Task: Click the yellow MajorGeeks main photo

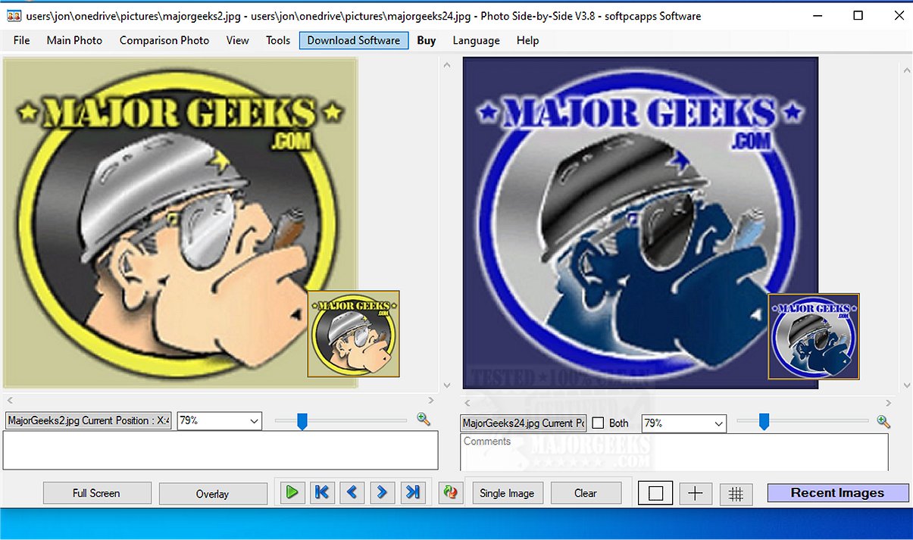Action: [x=180, y=223]
